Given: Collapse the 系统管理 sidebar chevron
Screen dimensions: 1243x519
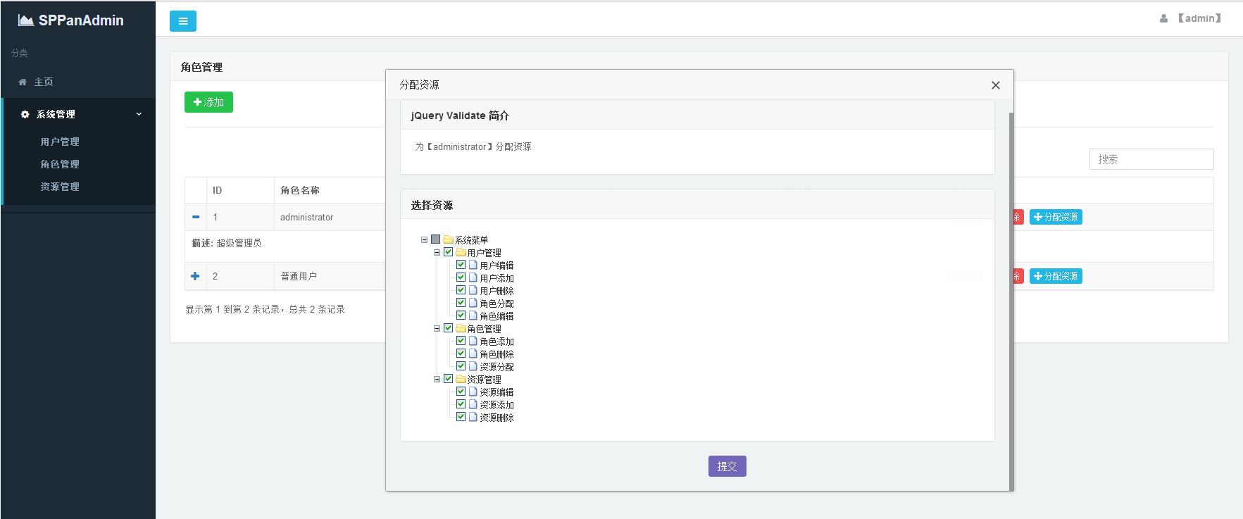Looking at the screenshot, I should click(139, 114).
